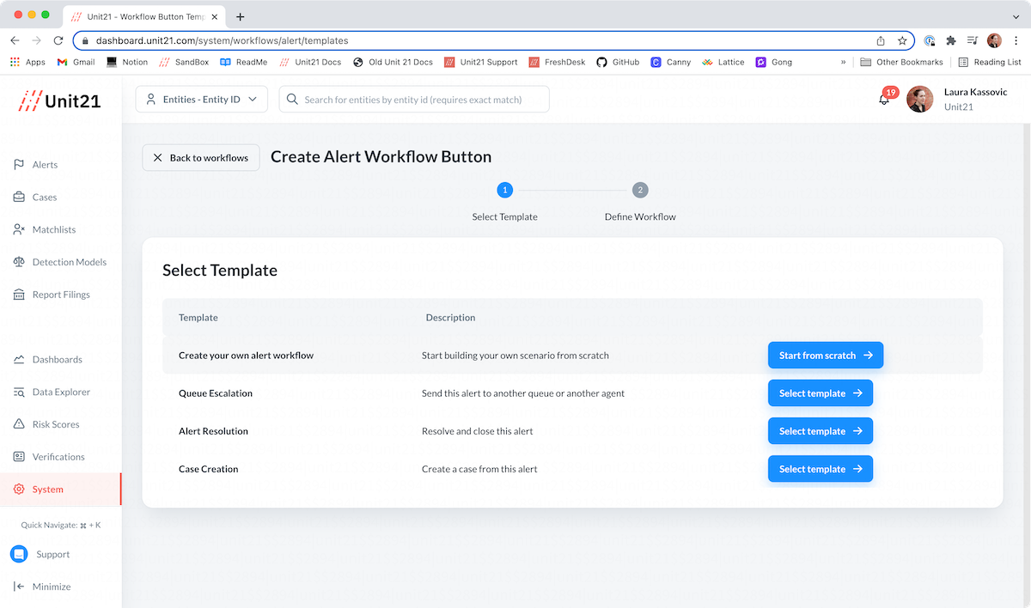Click 'Create your own alert workflow' row text
The width and height of the screenshot is (1031, 608).
(246, 356)
